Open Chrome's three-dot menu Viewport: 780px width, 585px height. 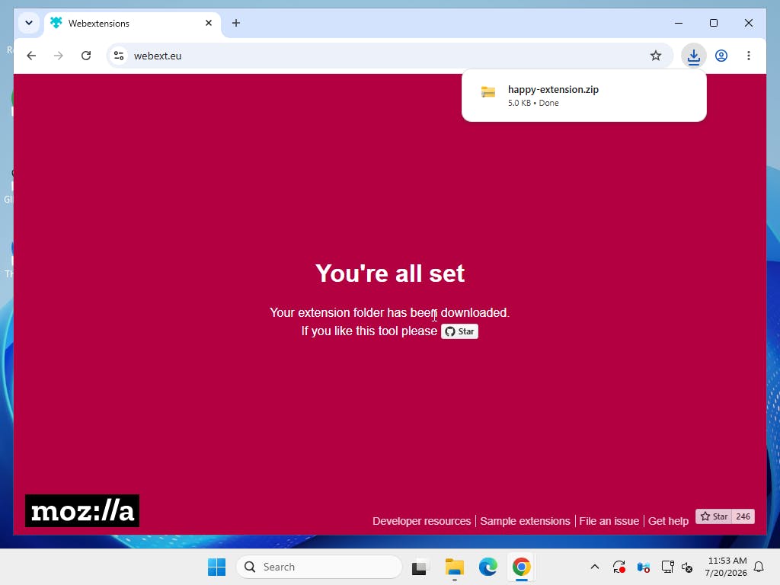pos(749,56)
